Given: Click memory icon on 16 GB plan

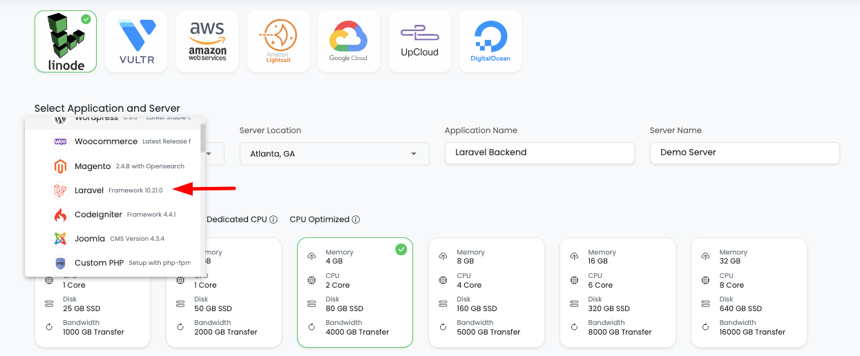Looking at the screenshot, I should [x=574, y=257].
